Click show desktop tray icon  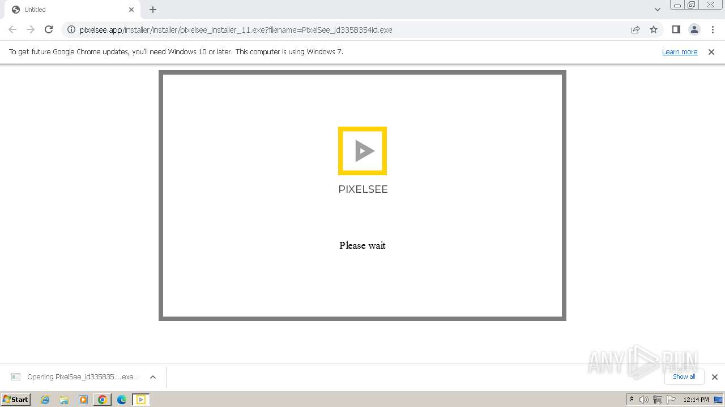(x=718, y=400)
